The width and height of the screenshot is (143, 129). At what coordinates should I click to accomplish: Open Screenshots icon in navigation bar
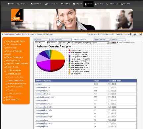pyautogui.click(x=46, y=4)
